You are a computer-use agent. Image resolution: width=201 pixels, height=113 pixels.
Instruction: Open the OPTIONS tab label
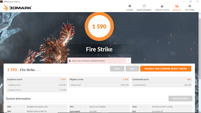pos(190,10)
